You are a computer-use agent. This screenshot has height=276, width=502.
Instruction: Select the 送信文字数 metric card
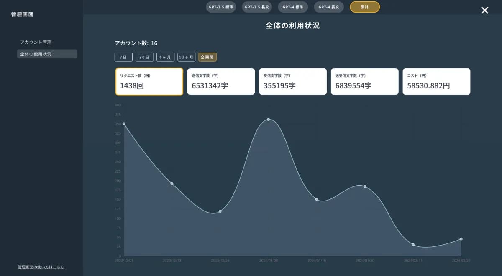tap(221, 81)
